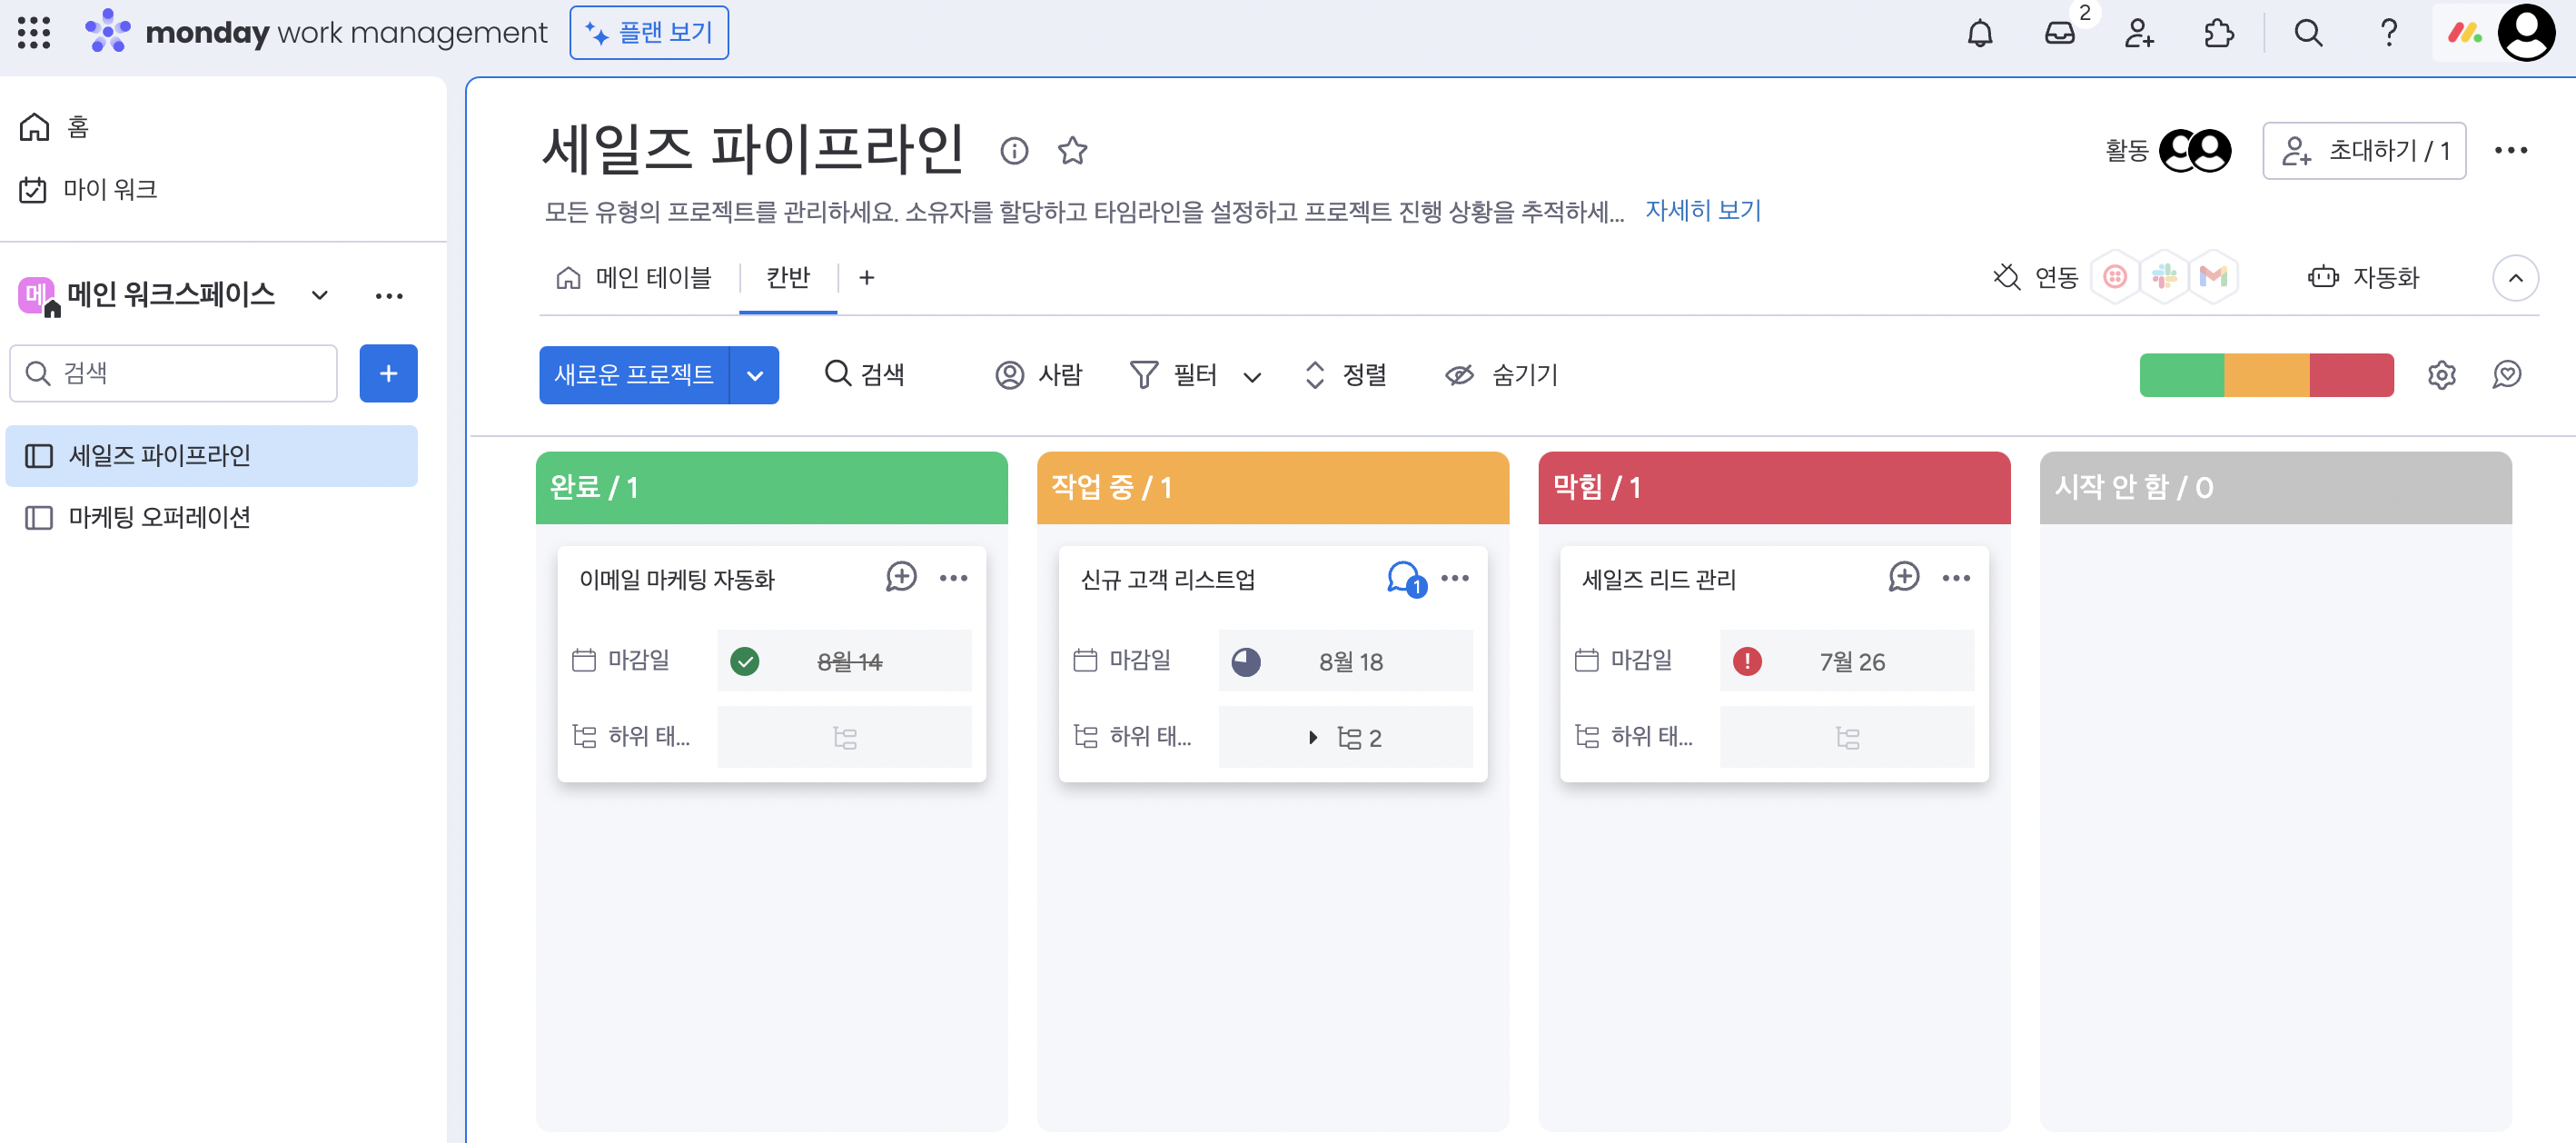Click the 자세히 보기 link
This screenshot has width=2576, height=1143.
coord(1702,211)
